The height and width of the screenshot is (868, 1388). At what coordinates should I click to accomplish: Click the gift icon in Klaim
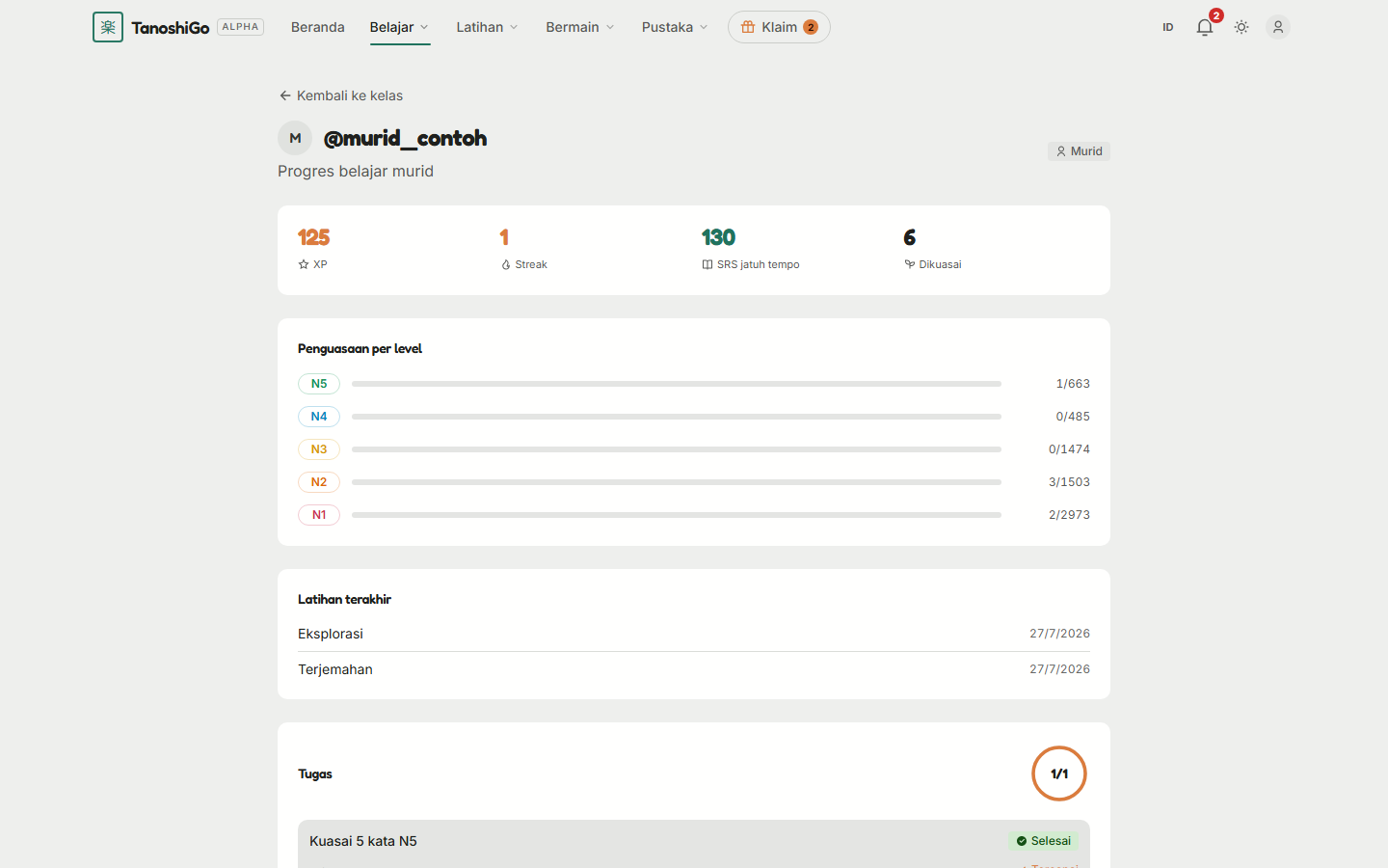748,27
